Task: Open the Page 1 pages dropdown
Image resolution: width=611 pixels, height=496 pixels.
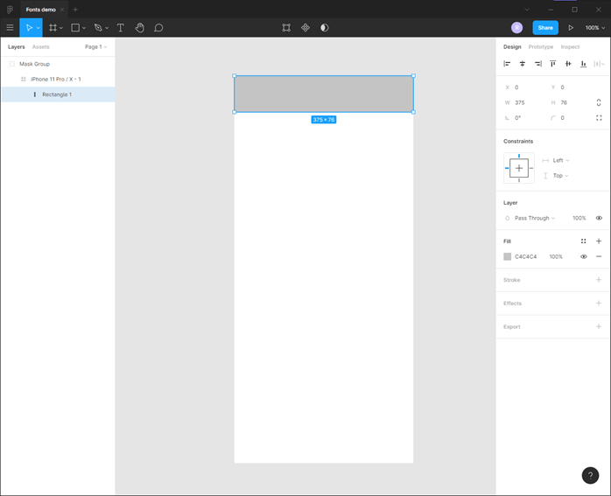Action: 96,46
